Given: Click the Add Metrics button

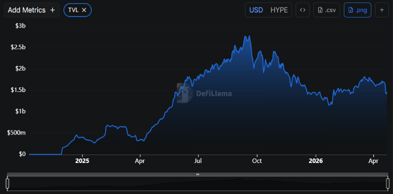Looking at the screenshot, I should (x=32, y=10).
